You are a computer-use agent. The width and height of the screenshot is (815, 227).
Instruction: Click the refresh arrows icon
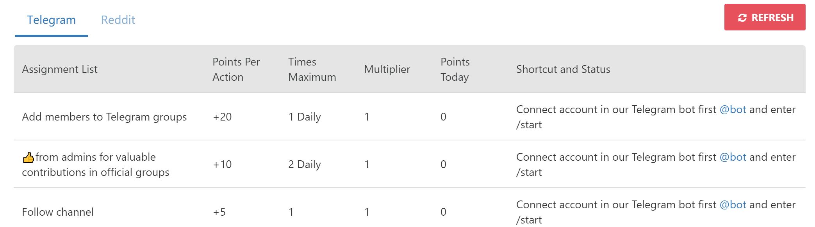[742, 18]
